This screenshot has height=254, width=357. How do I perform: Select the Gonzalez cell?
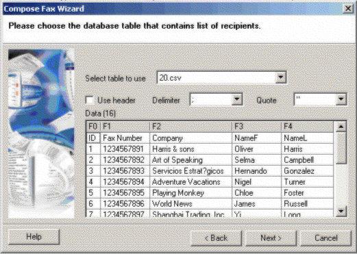(308, 171)
